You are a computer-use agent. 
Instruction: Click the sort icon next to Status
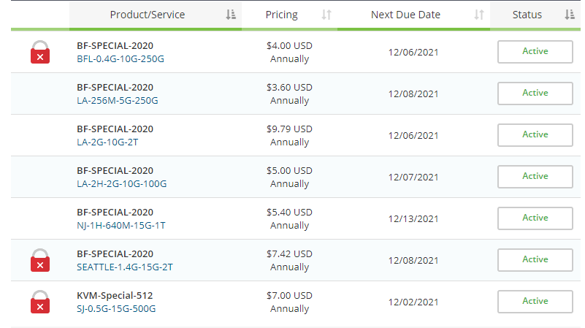pos(570,15)
